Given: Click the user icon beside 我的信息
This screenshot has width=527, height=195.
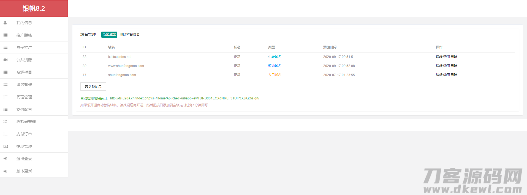Looking at the screenshot, I should pyautogui.click(x=5, y=23).
